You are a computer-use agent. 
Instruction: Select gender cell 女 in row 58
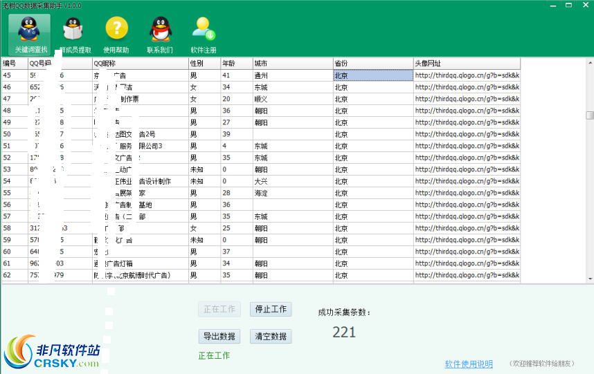[x=204, y=228]
